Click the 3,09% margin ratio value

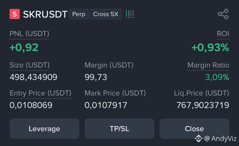click(217, 77)
